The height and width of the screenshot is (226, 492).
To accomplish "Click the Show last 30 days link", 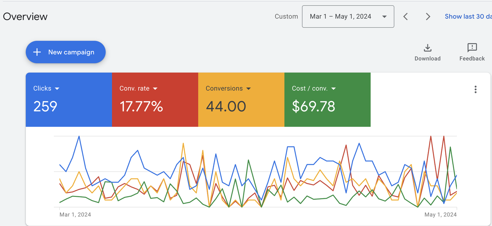I will 468,16.
